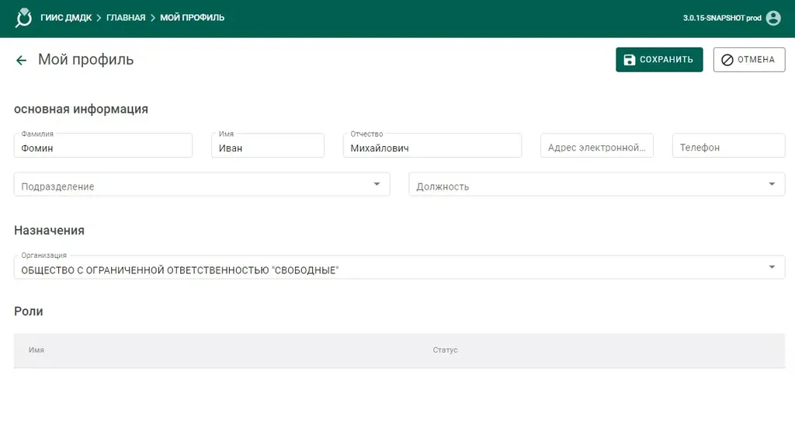795x428 pixels.
Task: Click the ГИИС ДМДК ring logo icon
Action: click(24, 17)
